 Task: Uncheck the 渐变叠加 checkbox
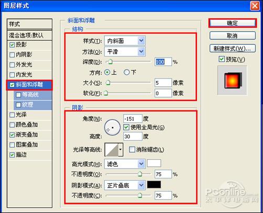click(x=12, y=134)
